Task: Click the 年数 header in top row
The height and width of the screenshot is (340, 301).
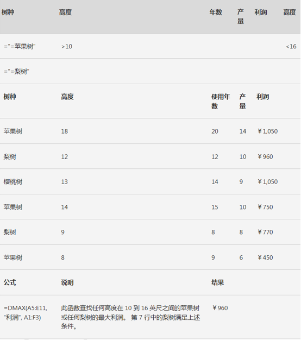Action: click(216, 12)
